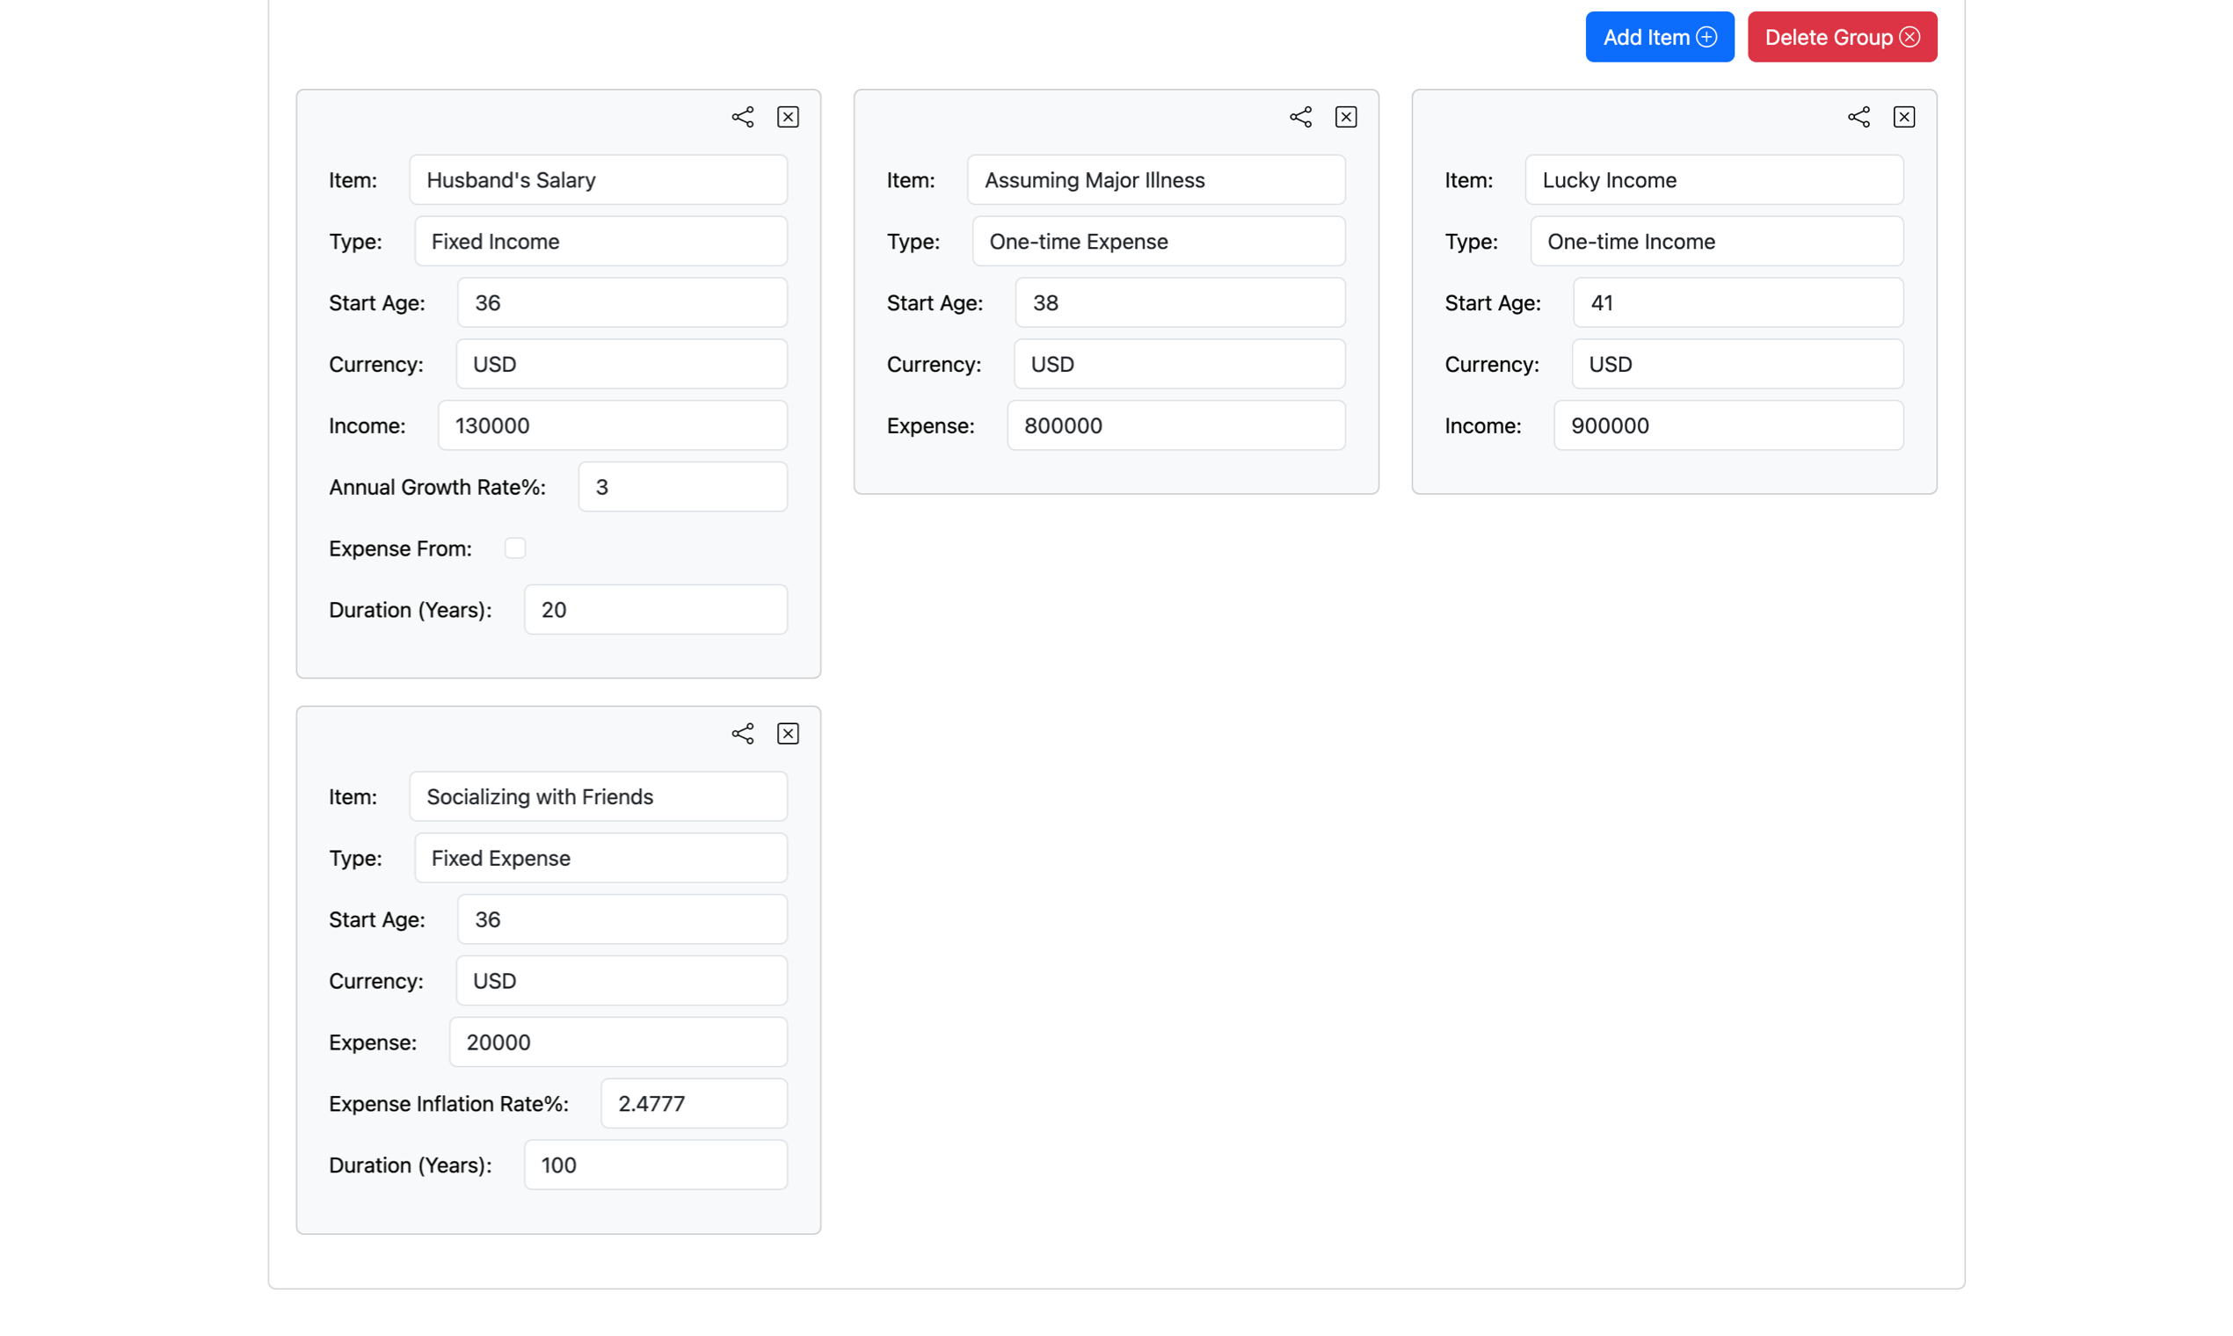Delete Socializing with Friends card via X icon

pos(788,734)
